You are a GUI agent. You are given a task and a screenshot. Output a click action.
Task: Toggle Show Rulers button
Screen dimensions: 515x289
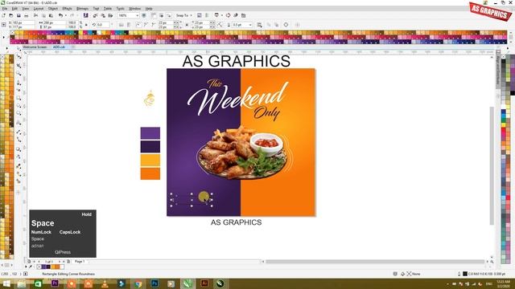pyautogui.click(x=154, y=15)
